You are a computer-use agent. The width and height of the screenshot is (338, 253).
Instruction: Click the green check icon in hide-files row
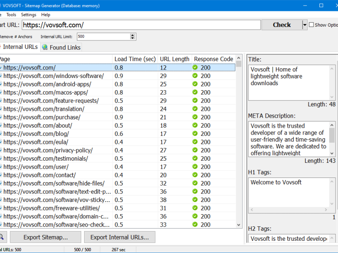coord(195,183)
